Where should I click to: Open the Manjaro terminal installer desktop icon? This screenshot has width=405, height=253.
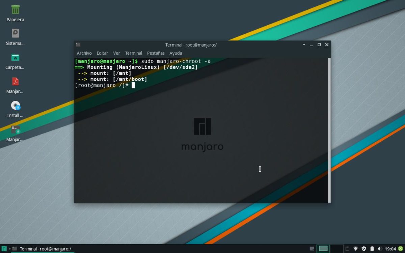[16, 130]
